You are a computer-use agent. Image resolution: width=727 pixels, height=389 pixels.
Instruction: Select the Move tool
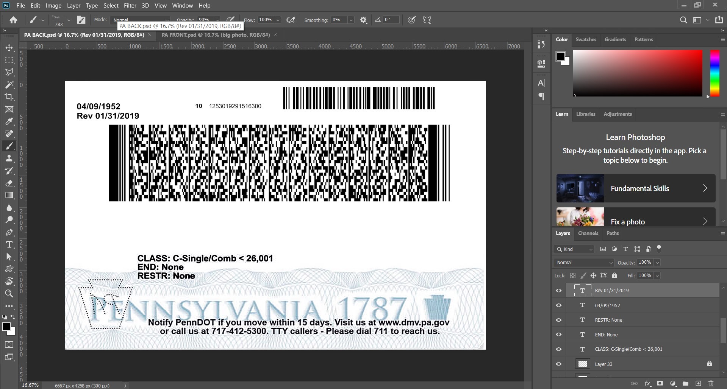(9, 48)
